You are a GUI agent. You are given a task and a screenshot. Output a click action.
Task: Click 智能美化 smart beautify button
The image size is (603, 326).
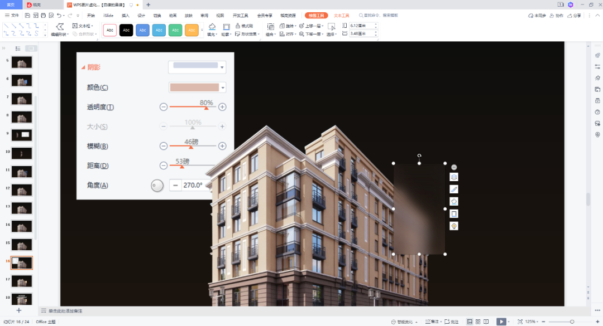(404, 322)
